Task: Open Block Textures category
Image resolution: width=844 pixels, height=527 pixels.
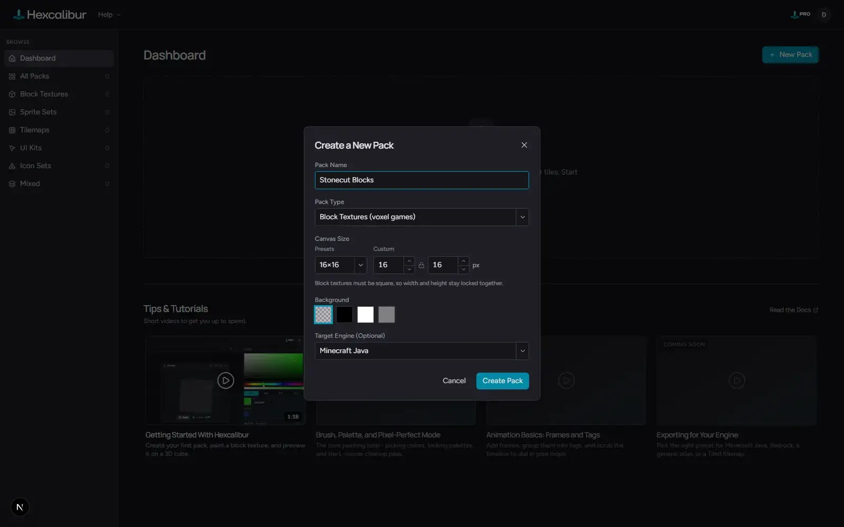Action: click(x=59, y=94)
